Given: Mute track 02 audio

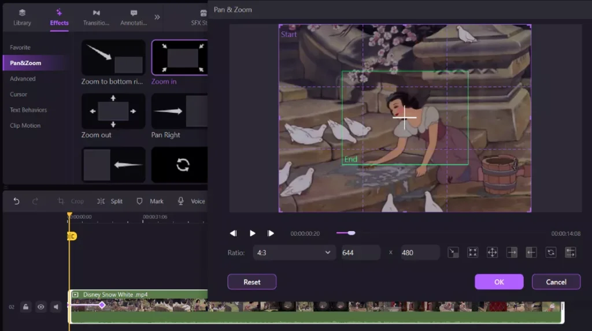Looking at the screenshot, I should tap(56, 307).
